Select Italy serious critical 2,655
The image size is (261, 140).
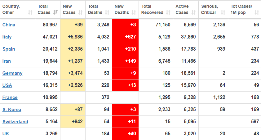point(219,37)
